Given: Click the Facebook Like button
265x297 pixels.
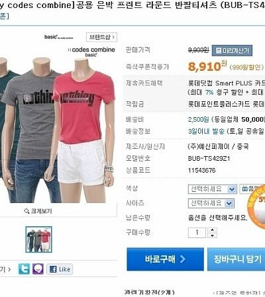Looking at the screenshot, I should point(60,269).
